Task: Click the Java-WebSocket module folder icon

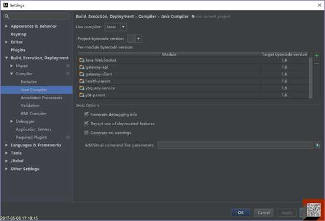Action: click(82, 60)
